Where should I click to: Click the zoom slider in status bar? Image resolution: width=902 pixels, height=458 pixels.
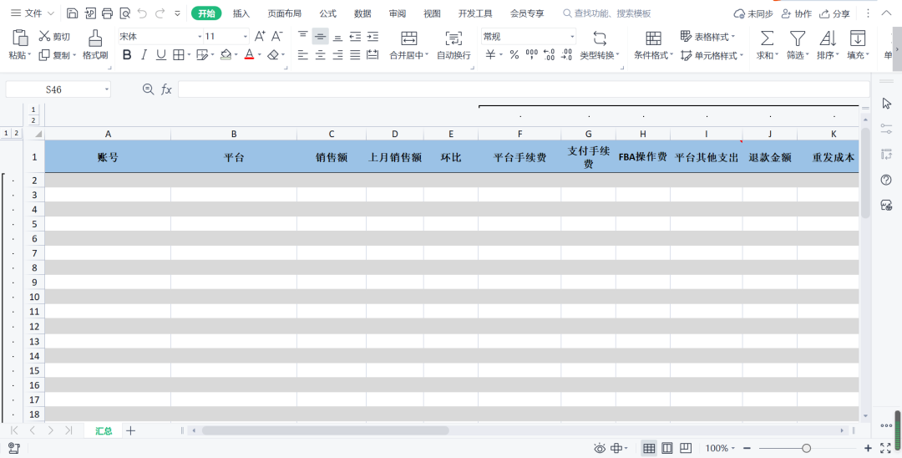(x=806, y=449)
